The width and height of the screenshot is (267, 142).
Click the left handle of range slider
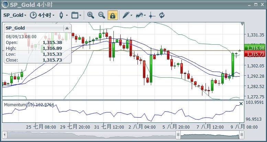click(x=178, y=135)
